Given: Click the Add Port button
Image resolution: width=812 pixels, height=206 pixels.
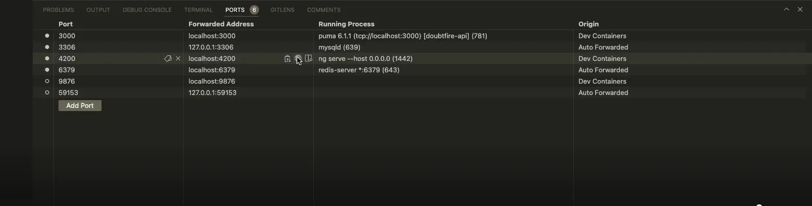Looking at the screenshot, I should tap(80, 105).
